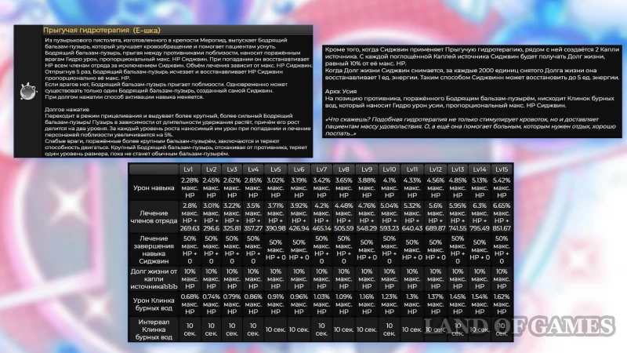Click "Интервал Клинка бурных вод" row label
627x353 pixels.
pos(154,331)
